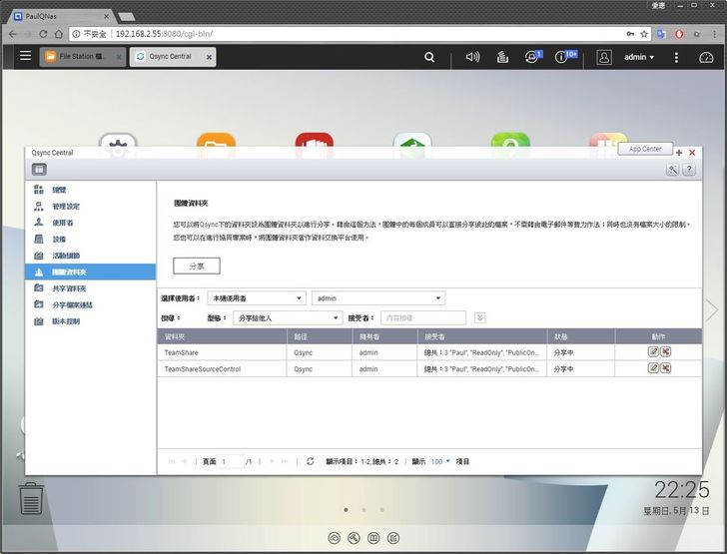Click the edit icon for the TeamShare row
This screenshot has width=727, height=554.
(x=654, y=351)
